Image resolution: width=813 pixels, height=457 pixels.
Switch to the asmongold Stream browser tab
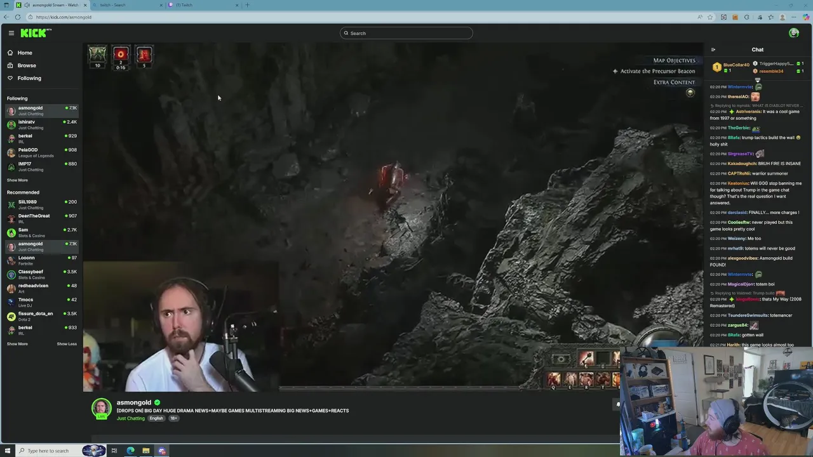click(x=52, y=5)
